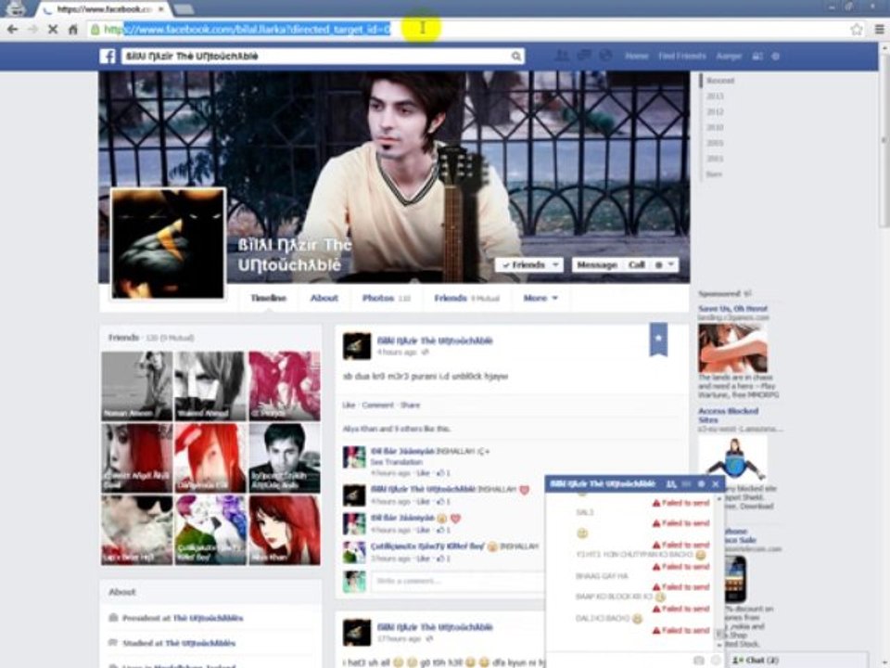Open the profile picture thumbnail
This screenshot has width=890, height=668.
tap(168, 244)
